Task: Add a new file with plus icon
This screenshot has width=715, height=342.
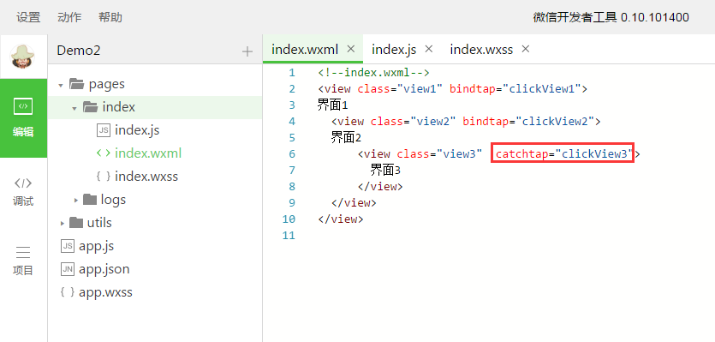Action: 247,51
